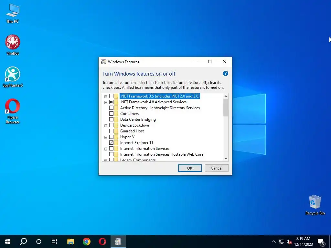Click folder icon beside Guarded Host
The image size is (331, 248).
pos(116,131)
